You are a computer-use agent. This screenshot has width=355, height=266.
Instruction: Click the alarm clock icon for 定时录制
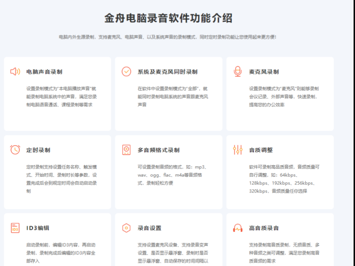tap(15, 150)
